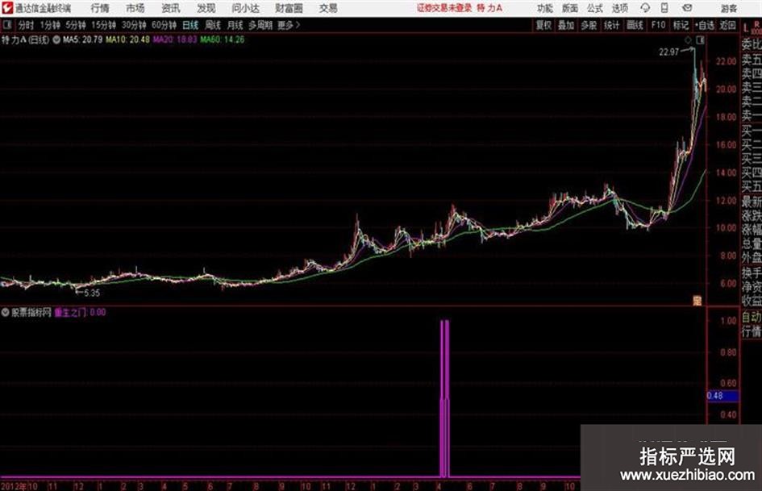
Task: Click the MA20: 18.83 value
Action: [x=175, y=40]
